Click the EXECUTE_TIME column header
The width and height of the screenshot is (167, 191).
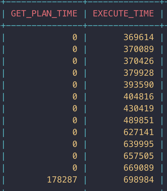pyautogui.click(x=123, y=13)
